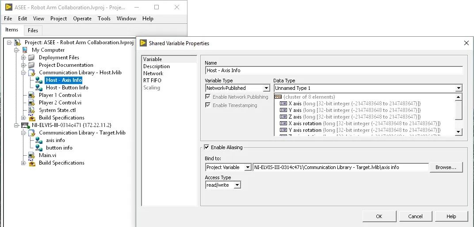This screenshot has width=474, height=227.
Task: Click the My Computer icon
Action: tap(25, 50)
